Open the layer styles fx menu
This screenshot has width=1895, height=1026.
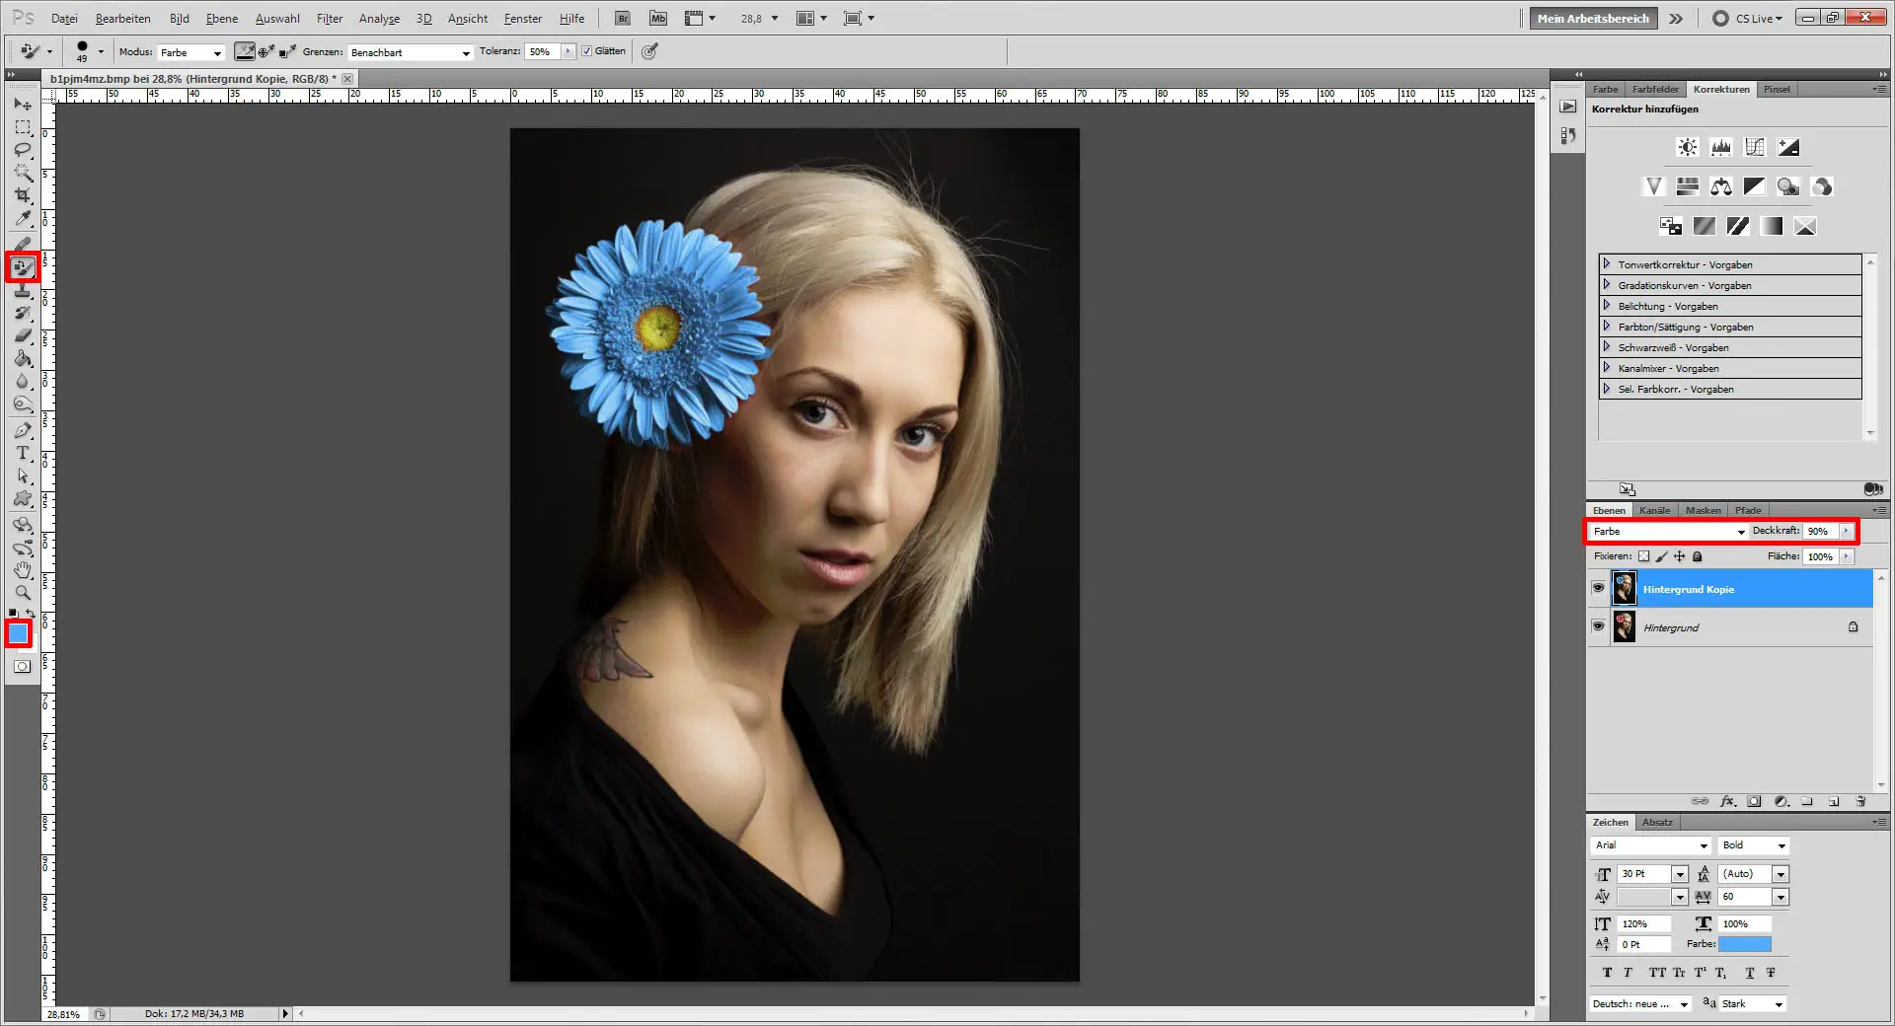[x=1728, y=801]
